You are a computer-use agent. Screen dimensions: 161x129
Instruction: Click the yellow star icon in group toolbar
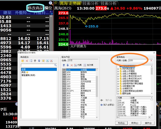tap(43, 61)
